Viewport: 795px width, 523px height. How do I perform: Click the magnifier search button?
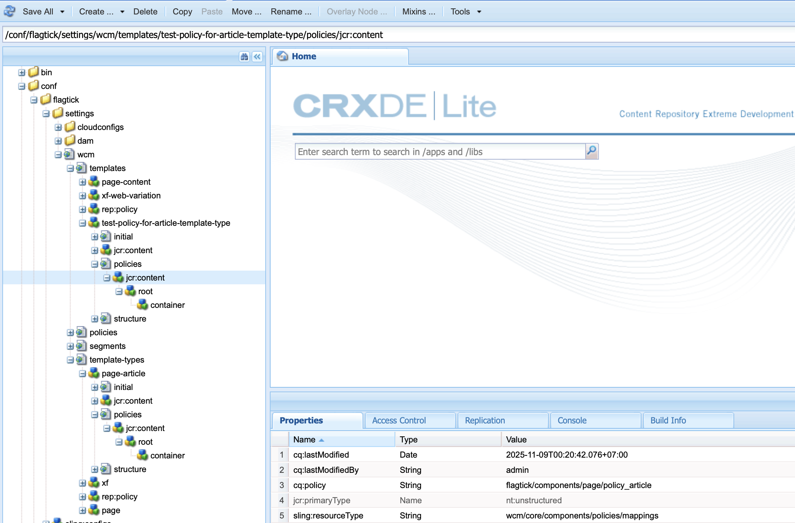pyautogui.click(x=592, y=151)
